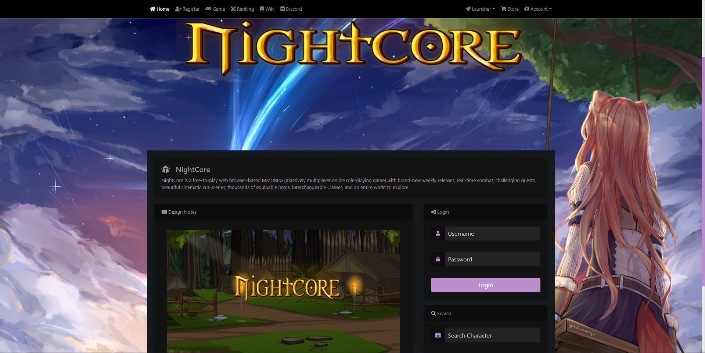Expand the Launcher dropdown menu
This screenshot has height=353, width=705.
coord(481,9)
